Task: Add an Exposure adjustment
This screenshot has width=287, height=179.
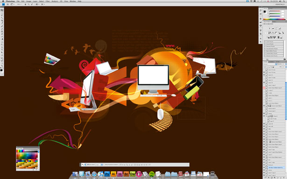Action: pos(280,28)
